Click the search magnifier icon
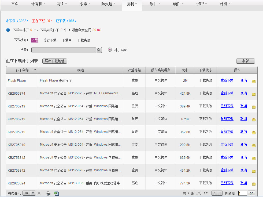This screenshot has height=197, width=263. click(99, 50)
